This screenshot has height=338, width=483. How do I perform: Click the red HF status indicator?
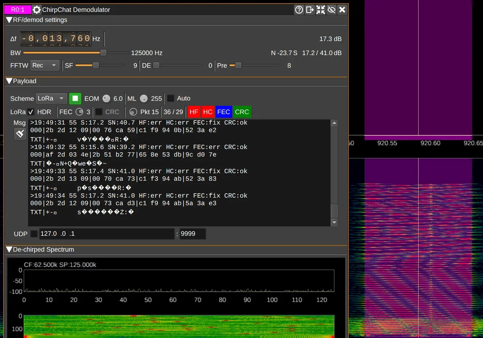[x=194, y=112]
